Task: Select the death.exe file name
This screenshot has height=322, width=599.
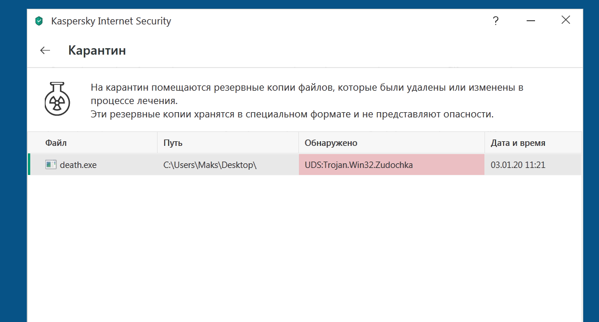Action: 78,165
